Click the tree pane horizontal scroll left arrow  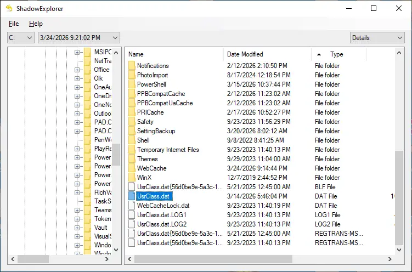coord(13,259)
